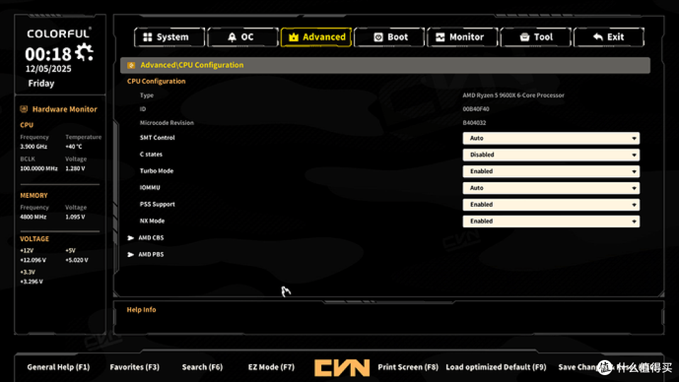679x382 pixels.
Task: Click the CPU frequency 3.900 GHz reading
Action: (33, 146)
